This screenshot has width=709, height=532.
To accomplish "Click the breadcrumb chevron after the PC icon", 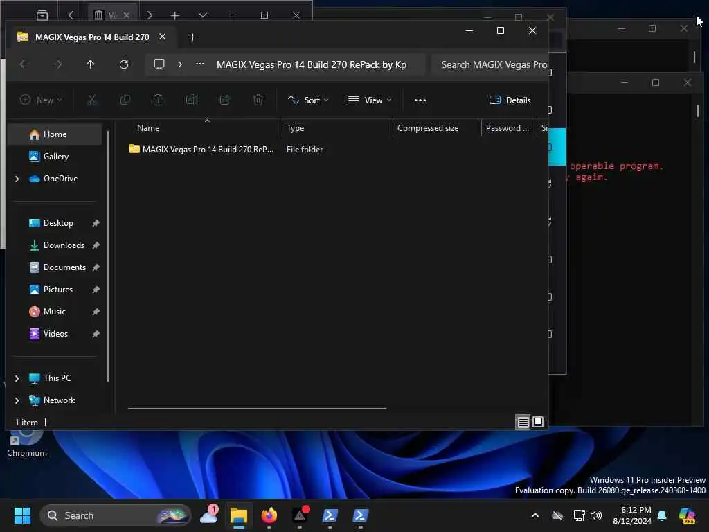I will (180, 64).
